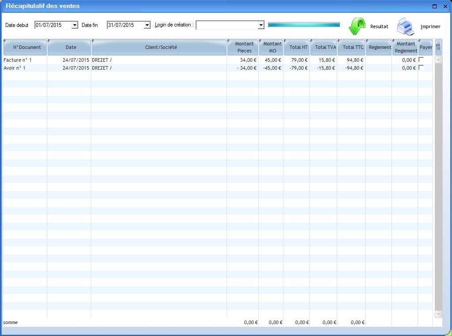Maximize the Récapitulatif des ventes window
Screen dimensions: 452x336
coord(435,6)
